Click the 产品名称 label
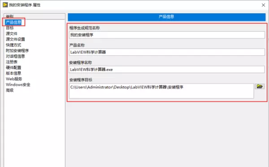The width and height of the screenshot is (269, 167). [x=77, y=45]
